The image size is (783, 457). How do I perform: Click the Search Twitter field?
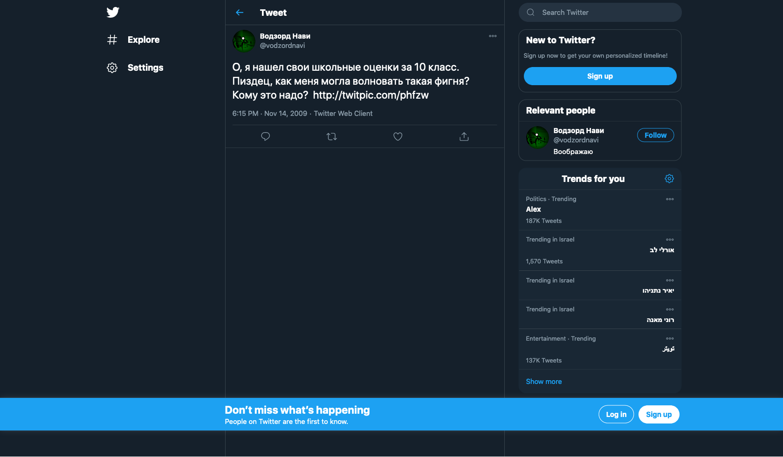pos(606,13)
